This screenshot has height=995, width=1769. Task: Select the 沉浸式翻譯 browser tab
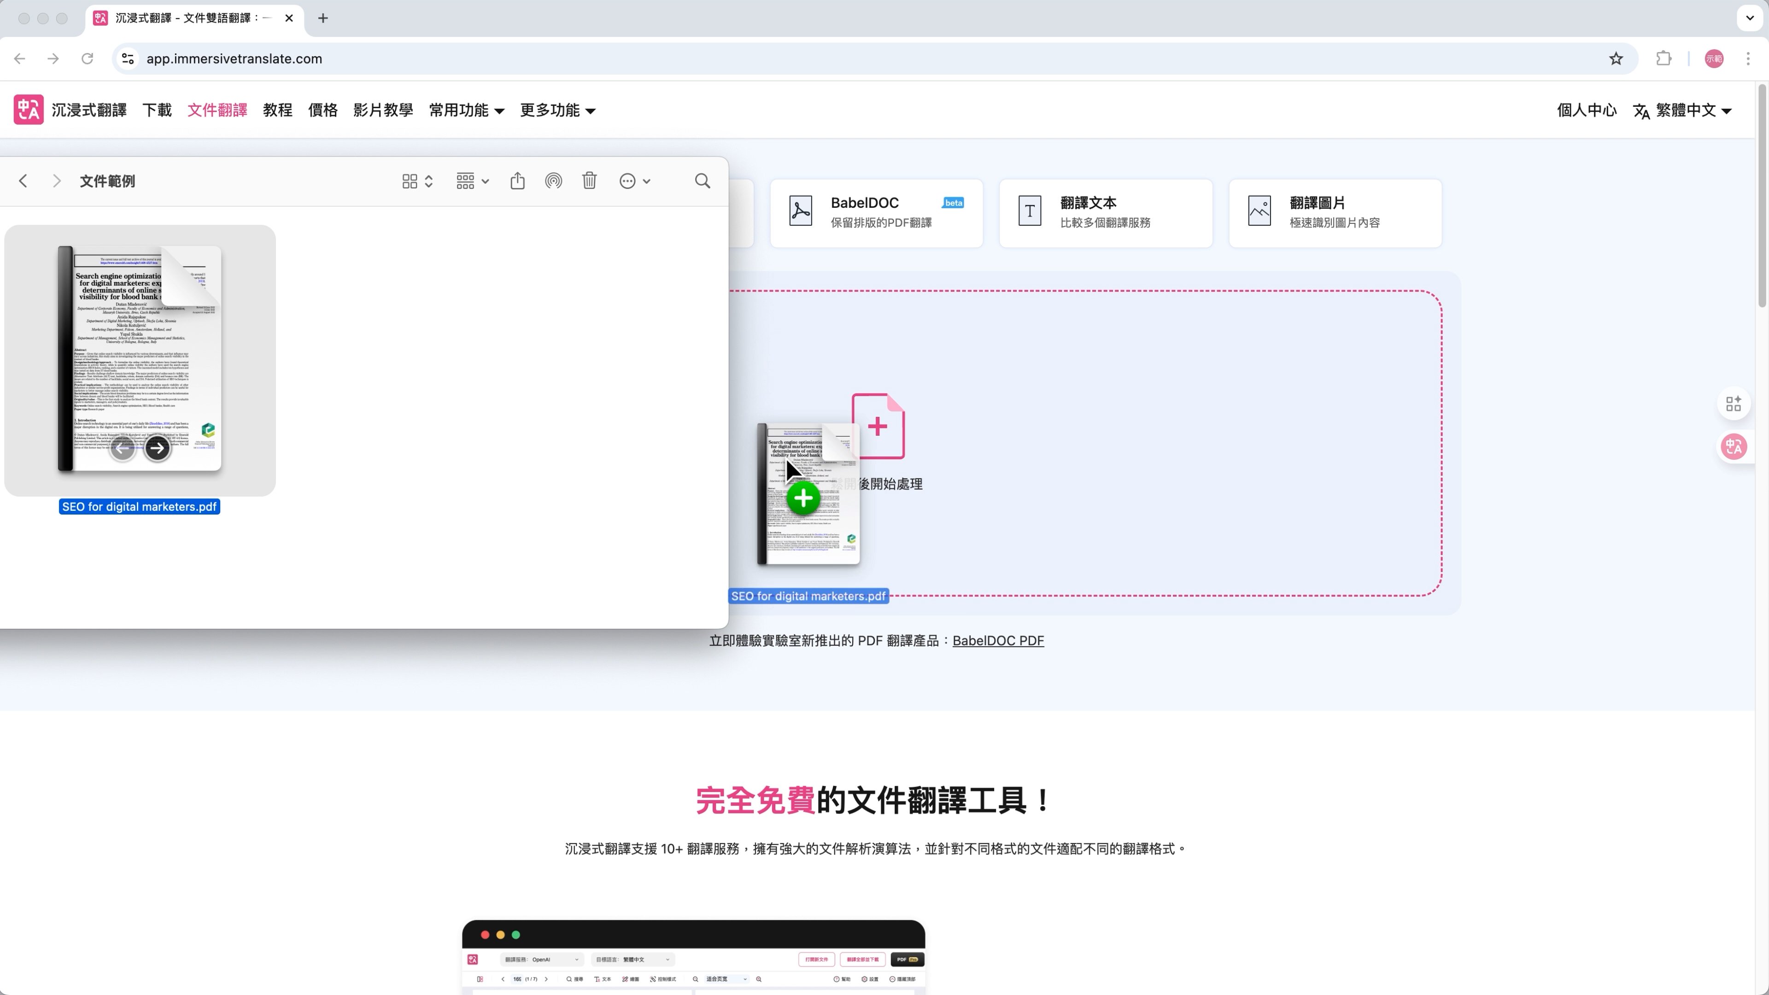[x=194, y=18]
